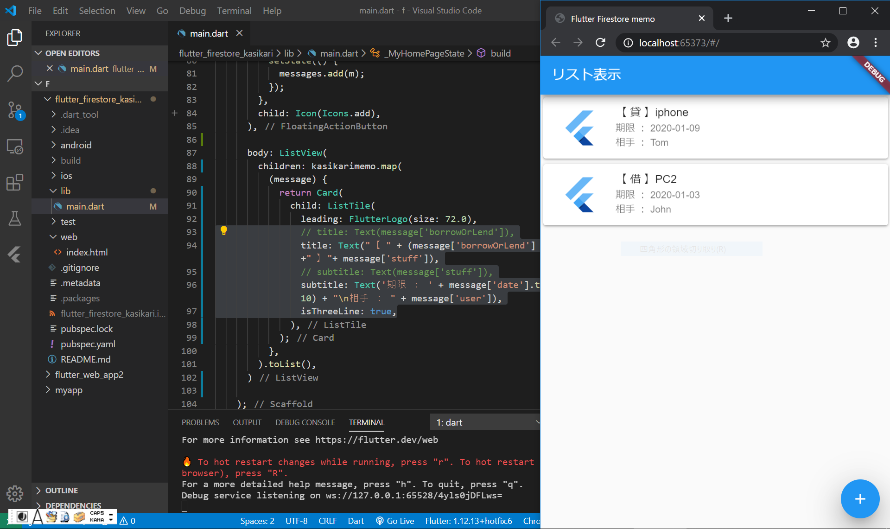Switch to the Debug Console tab
The height and width of the screenshot is (529, 890).
tap(305, 422)
